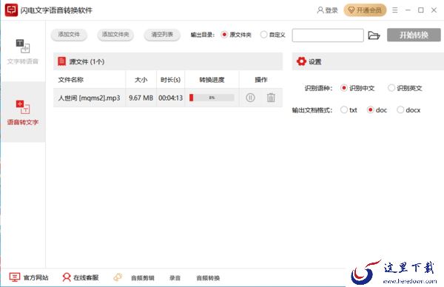
Task: Maximize the application window
Action: 421,10
